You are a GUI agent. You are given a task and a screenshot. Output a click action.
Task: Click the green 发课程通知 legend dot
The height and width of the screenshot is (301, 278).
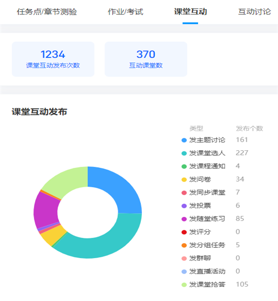(184, 166)
